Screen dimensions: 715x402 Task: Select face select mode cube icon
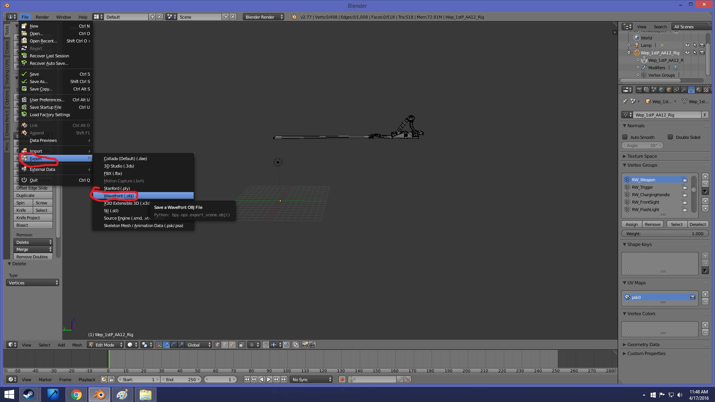tap(232, 345)
